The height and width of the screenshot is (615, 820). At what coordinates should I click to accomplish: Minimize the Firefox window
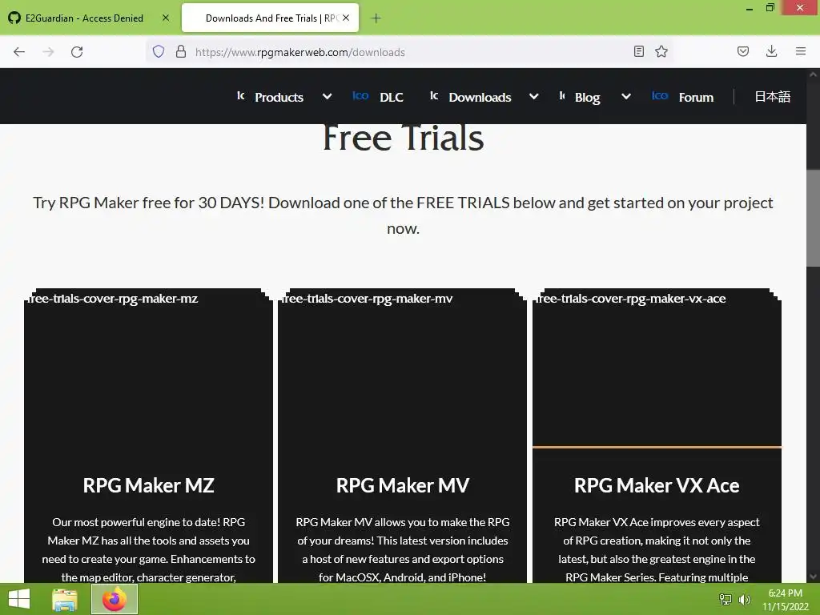tap(750, 8)
